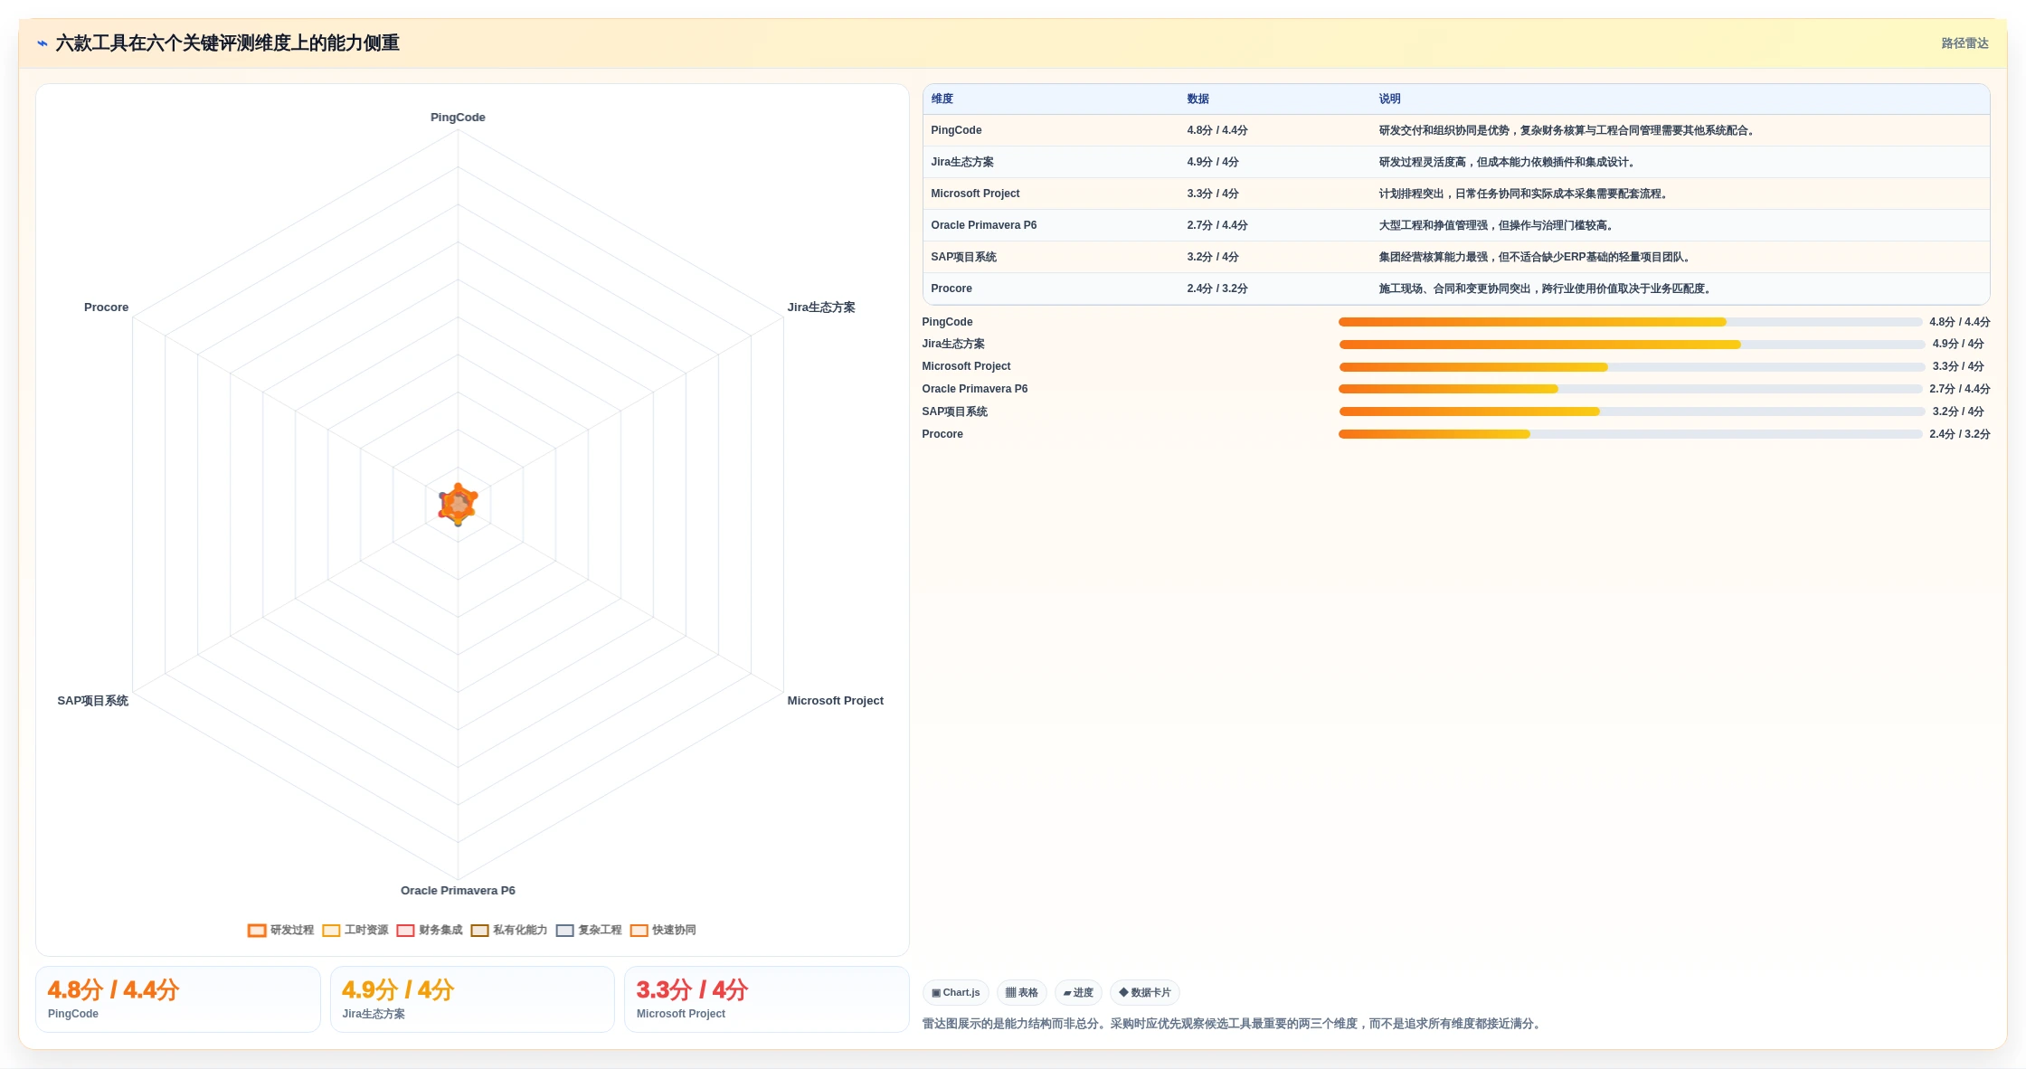Click the PingCode progress bar
The image size is (2026, 1069).
tap(1630, 322)
